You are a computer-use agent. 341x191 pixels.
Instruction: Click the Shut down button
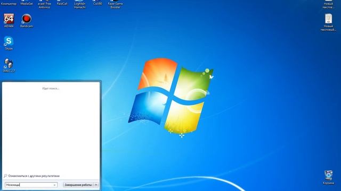click(x=78, y=185)
